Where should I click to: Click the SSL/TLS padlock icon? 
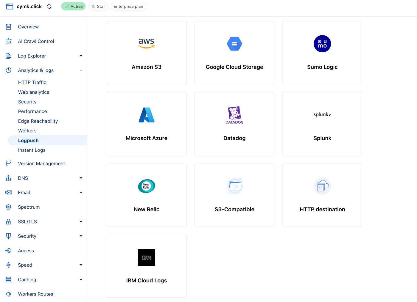click(9, 222)
